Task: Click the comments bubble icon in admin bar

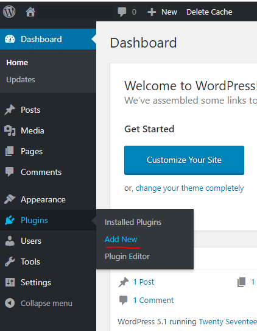Action: click(x=122, y=12)
